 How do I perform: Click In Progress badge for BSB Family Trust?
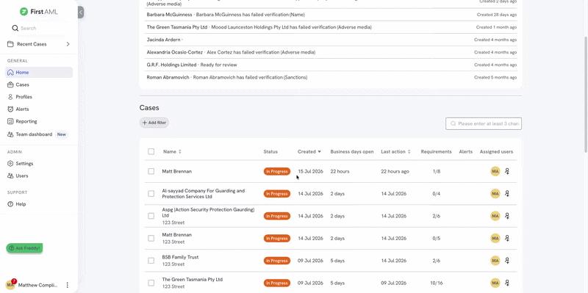(277, 261)
